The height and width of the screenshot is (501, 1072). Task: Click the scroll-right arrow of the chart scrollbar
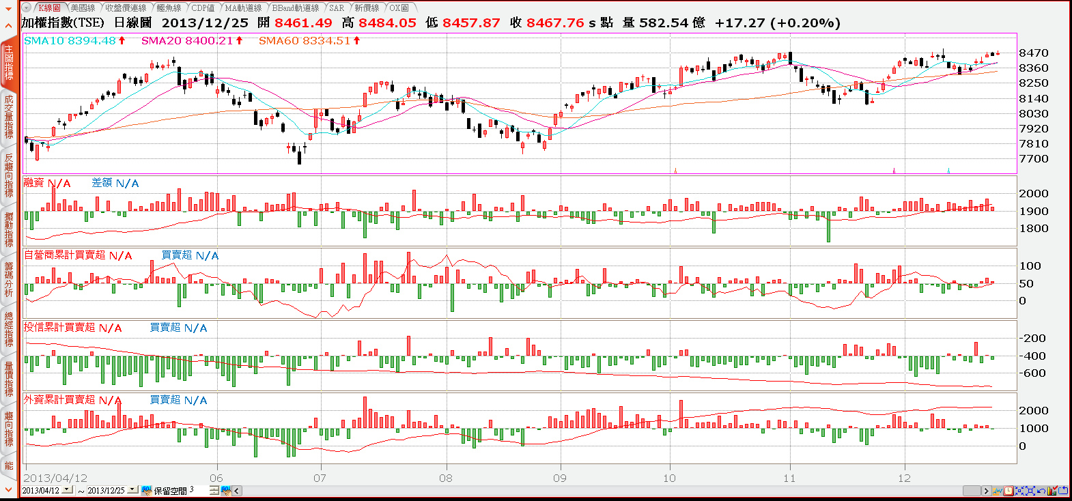click(x=986, y=490)
